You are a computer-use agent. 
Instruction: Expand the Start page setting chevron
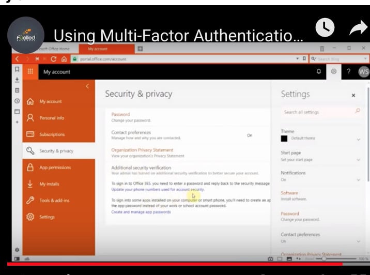pyautogui.click(x=358, y=160)
